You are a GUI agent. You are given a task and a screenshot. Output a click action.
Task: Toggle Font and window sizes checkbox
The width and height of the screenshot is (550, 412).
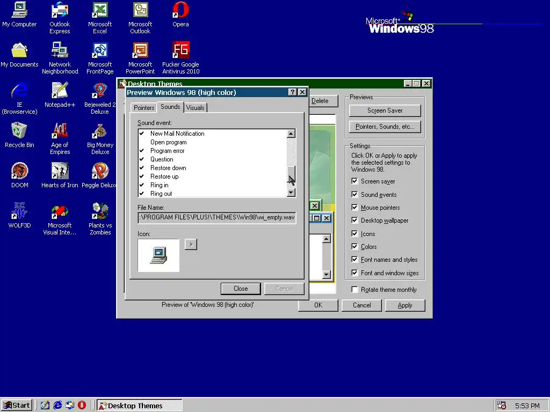pyautogui.click(x=354, y=273)
